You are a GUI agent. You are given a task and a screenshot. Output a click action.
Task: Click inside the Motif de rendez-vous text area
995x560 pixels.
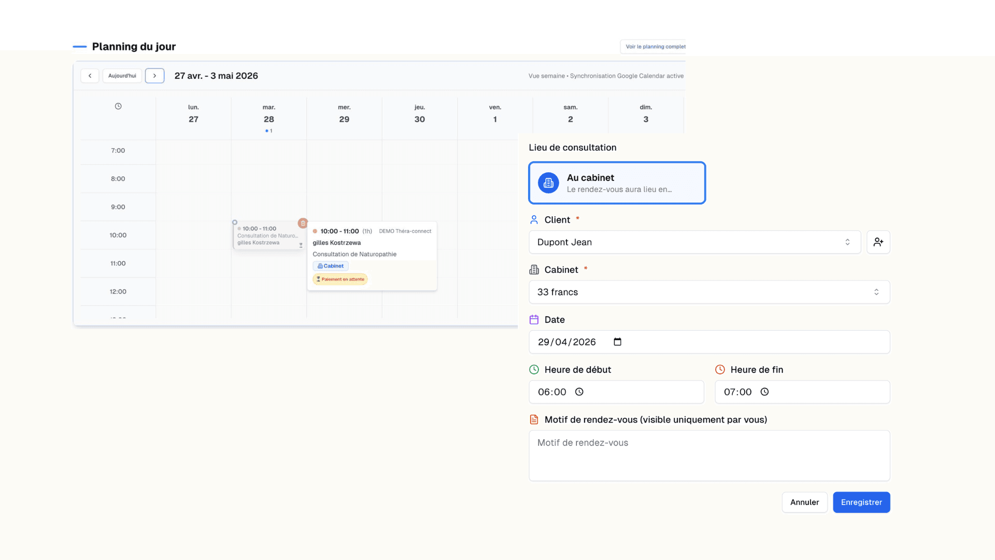coord(709,455)
